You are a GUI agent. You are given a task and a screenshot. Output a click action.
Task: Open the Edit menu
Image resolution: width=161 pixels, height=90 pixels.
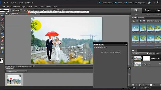click(x=3, y=7)
